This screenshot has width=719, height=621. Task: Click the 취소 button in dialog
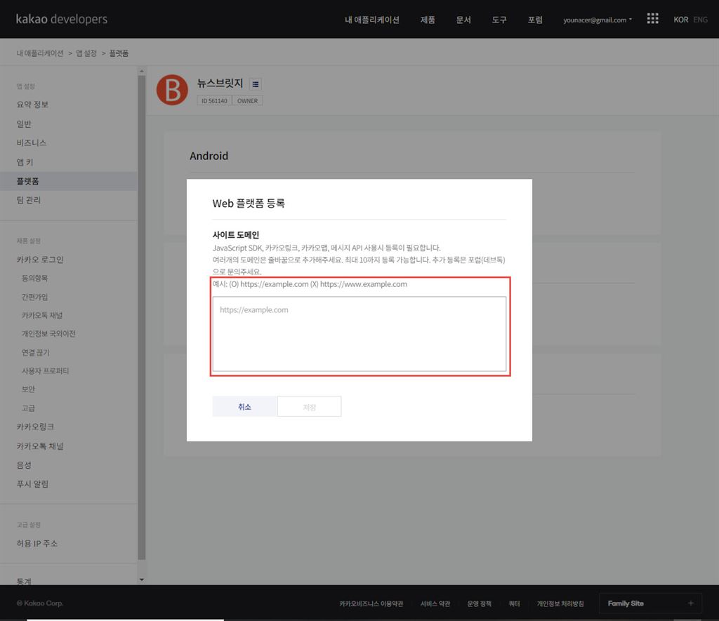(x=244, y=406)
